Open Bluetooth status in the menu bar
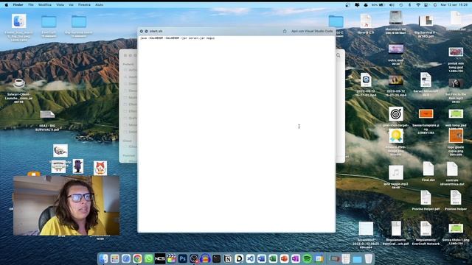The height and width of the screenshot is (265, 472). pos(409,5)
